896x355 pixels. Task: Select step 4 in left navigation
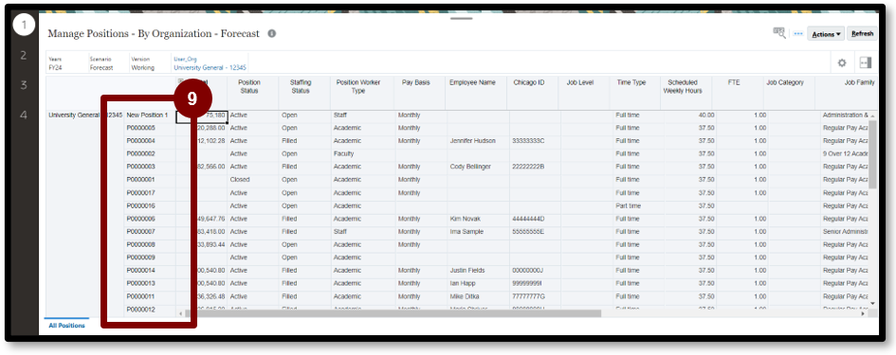[24, 115]
